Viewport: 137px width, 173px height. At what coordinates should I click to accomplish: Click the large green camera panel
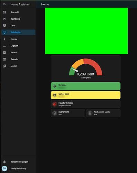[86, 31]
